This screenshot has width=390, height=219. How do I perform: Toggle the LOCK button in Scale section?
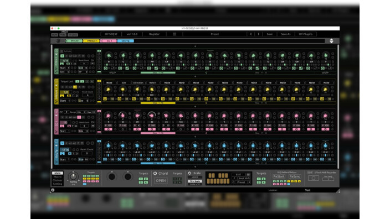pyautogui.click(x=195, y=178)
